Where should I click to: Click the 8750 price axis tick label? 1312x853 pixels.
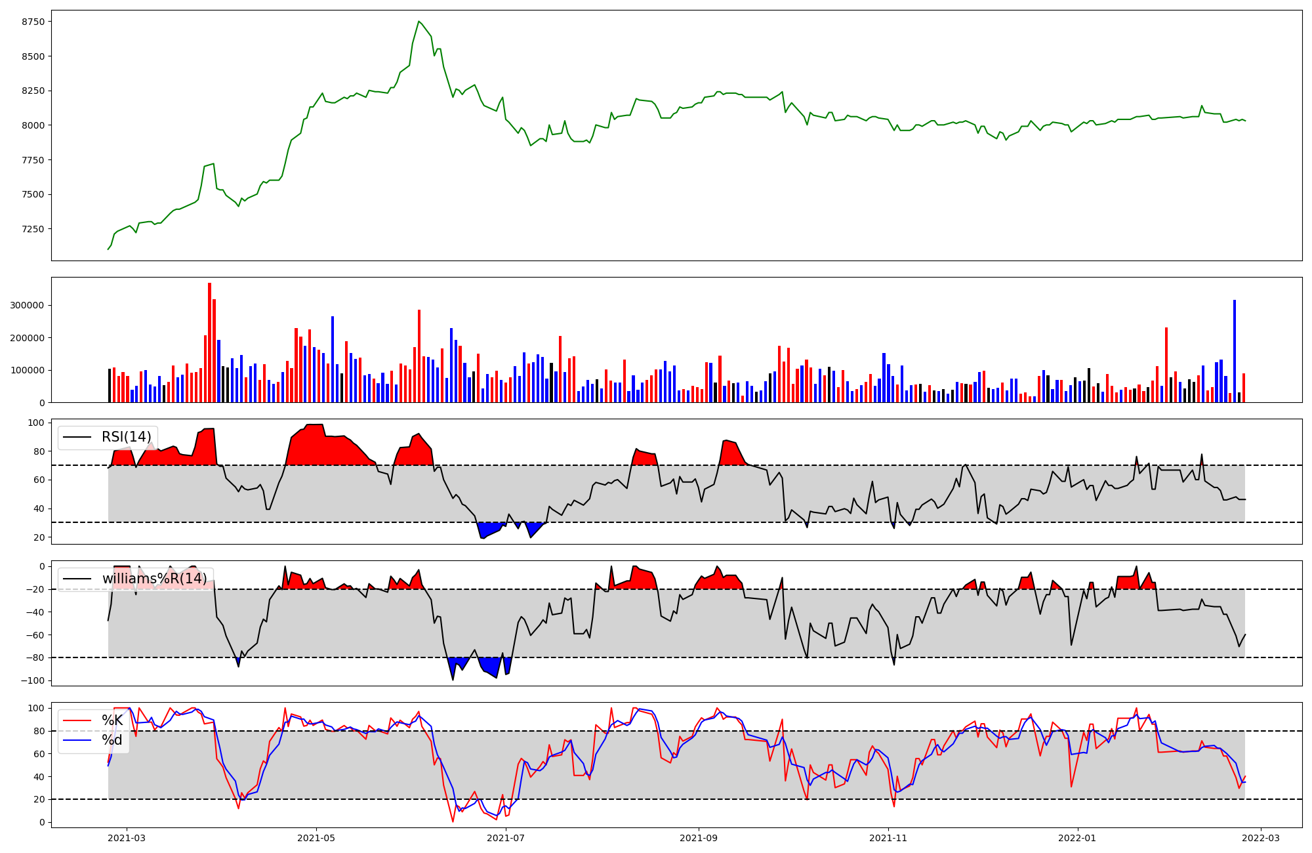[x=33, y=22]
